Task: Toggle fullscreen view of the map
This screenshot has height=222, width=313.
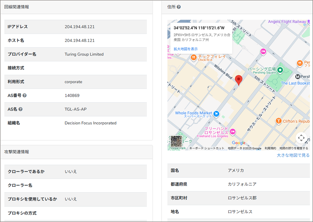Action: coord(300,137)
